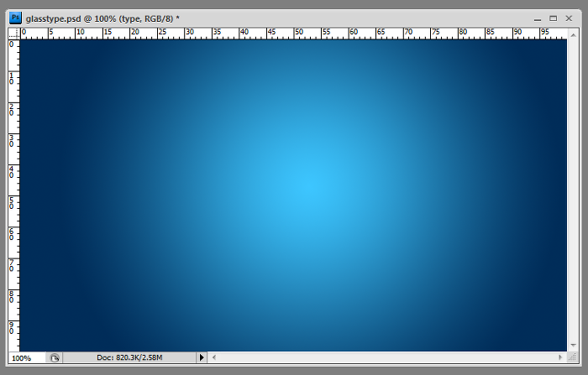
Task: Click the horizontal scrollbar left arrow
Action: (213, 357)
